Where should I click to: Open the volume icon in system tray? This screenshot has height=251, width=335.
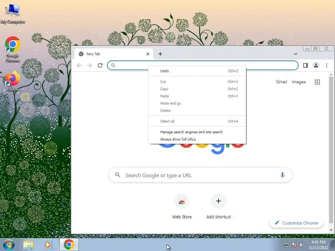[x=302, y=245]
